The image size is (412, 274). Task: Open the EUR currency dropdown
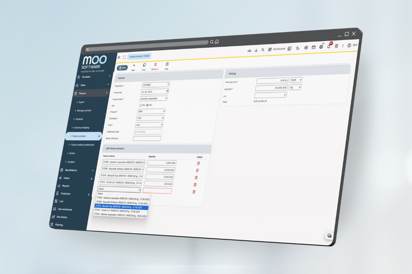pos(296,80)
